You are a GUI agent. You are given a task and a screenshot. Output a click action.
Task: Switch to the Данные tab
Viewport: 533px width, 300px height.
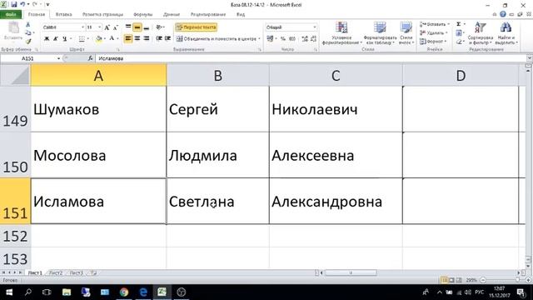pyautogui.click(x=172, y=14)
